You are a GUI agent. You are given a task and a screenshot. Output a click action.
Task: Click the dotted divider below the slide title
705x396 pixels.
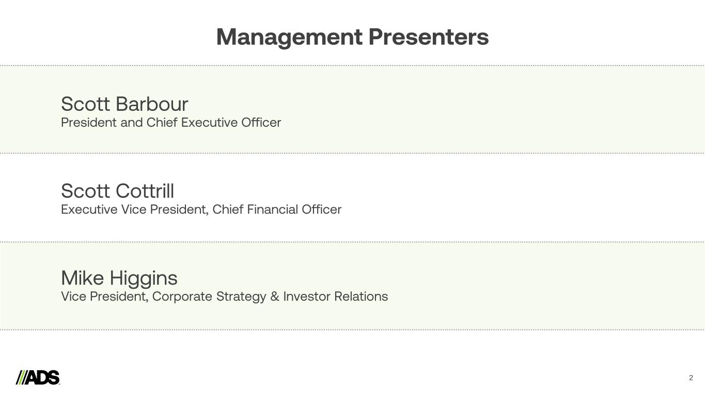352,65
